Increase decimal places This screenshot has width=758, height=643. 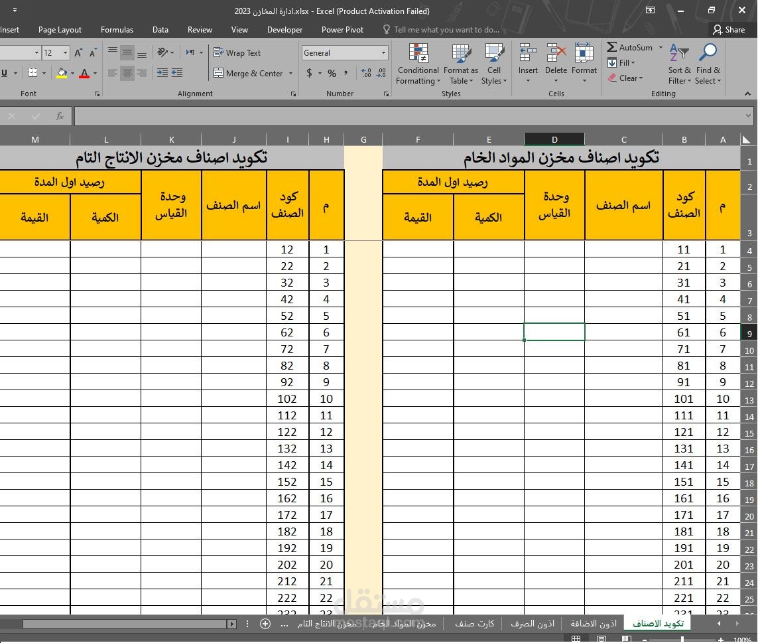coord(366,73)
